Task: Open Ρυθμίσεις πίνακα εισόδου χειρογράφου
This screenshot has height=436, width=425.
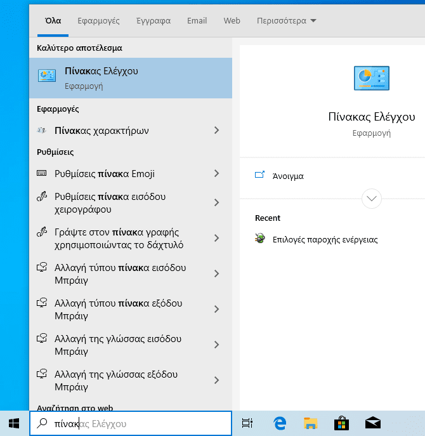Action: tap(131, 202)
